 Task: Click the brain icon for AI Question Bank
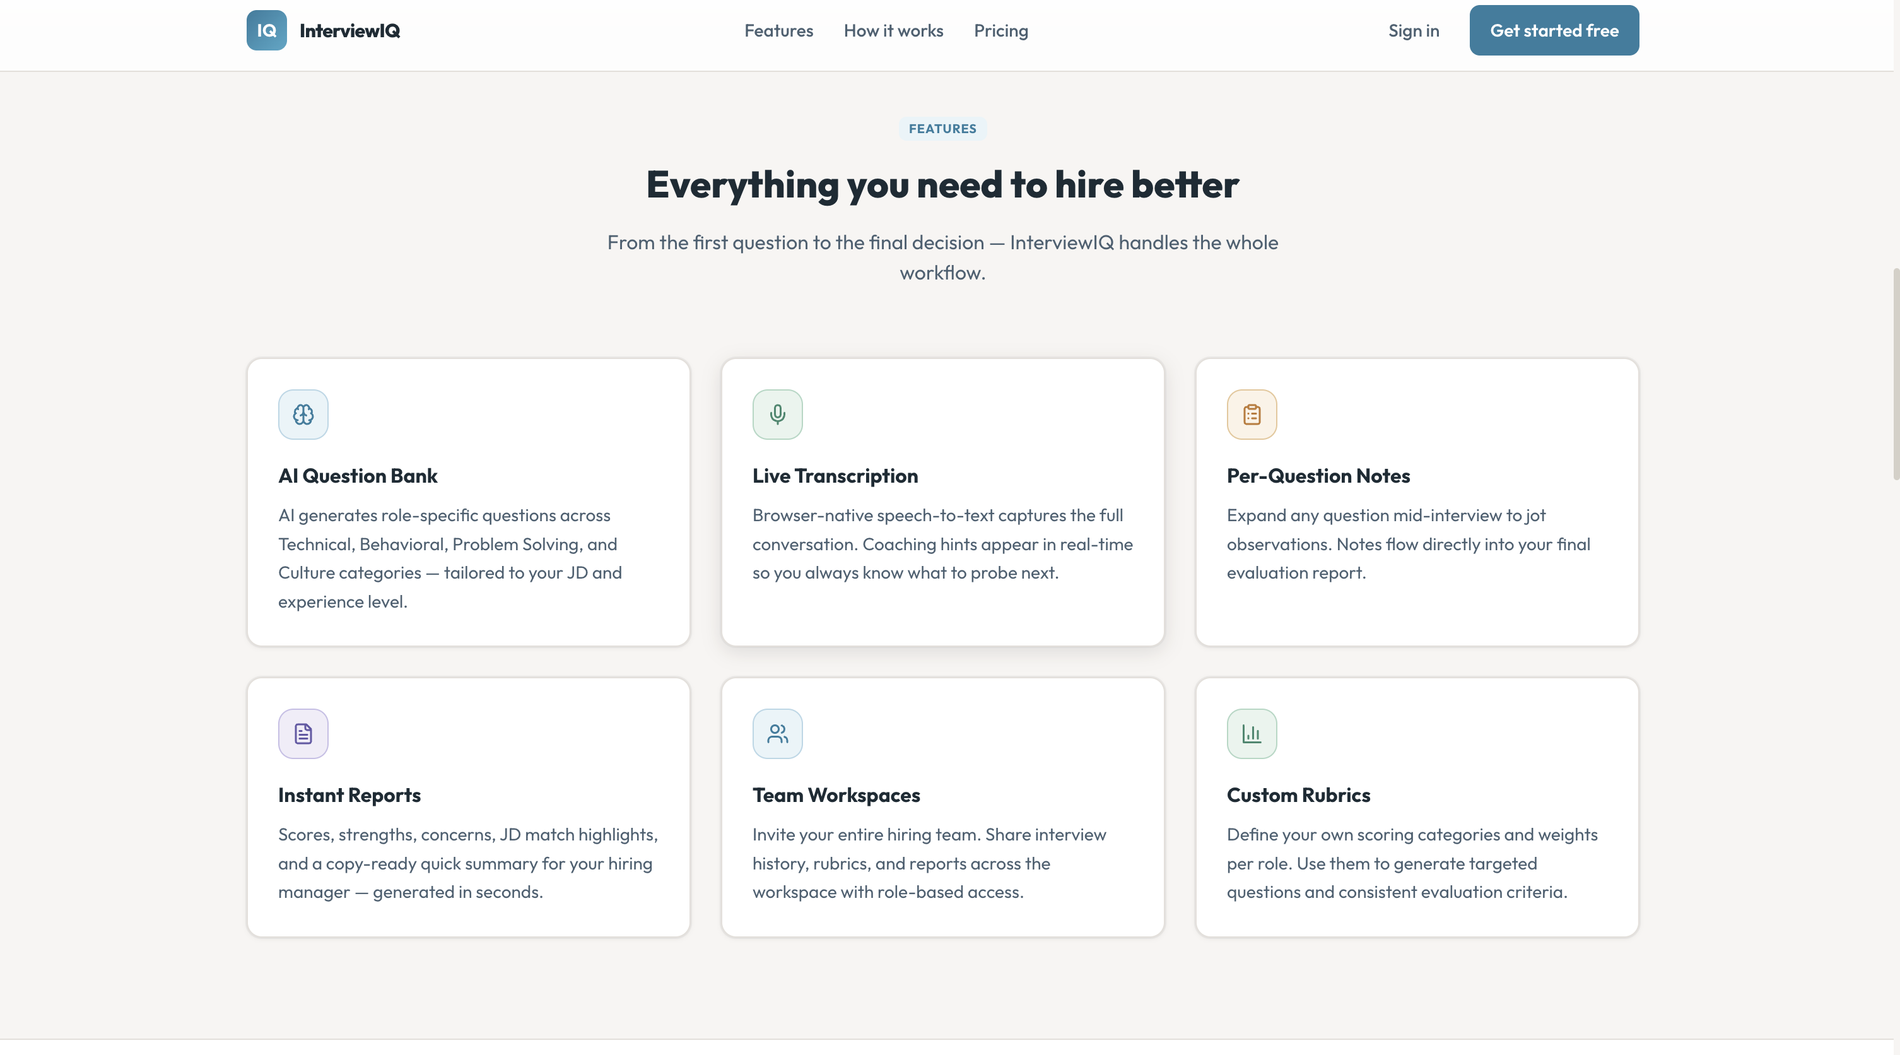[303, 415]
